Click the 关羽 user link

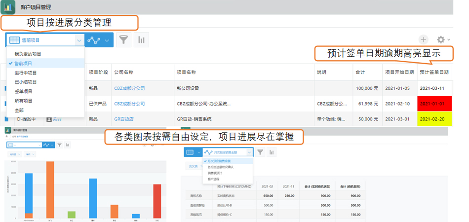(x=57, y=119)
